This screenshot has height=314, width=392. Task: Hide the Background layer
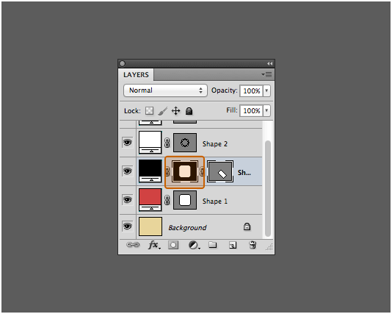click(128, 226)
